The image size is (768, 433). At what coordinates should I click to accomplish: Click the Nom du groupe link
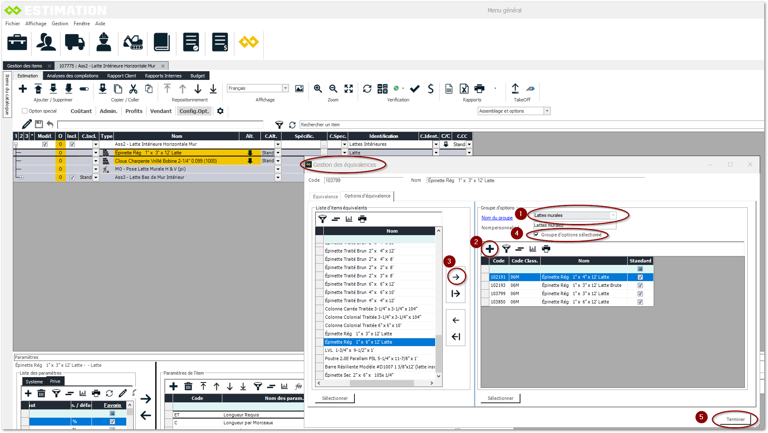[497, 218]
